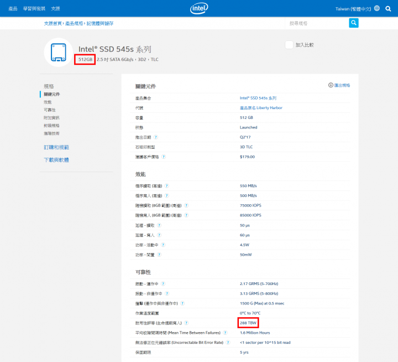
Task: Open Intel SSD 545s 系列 collection link
Action: coord(258,98)
